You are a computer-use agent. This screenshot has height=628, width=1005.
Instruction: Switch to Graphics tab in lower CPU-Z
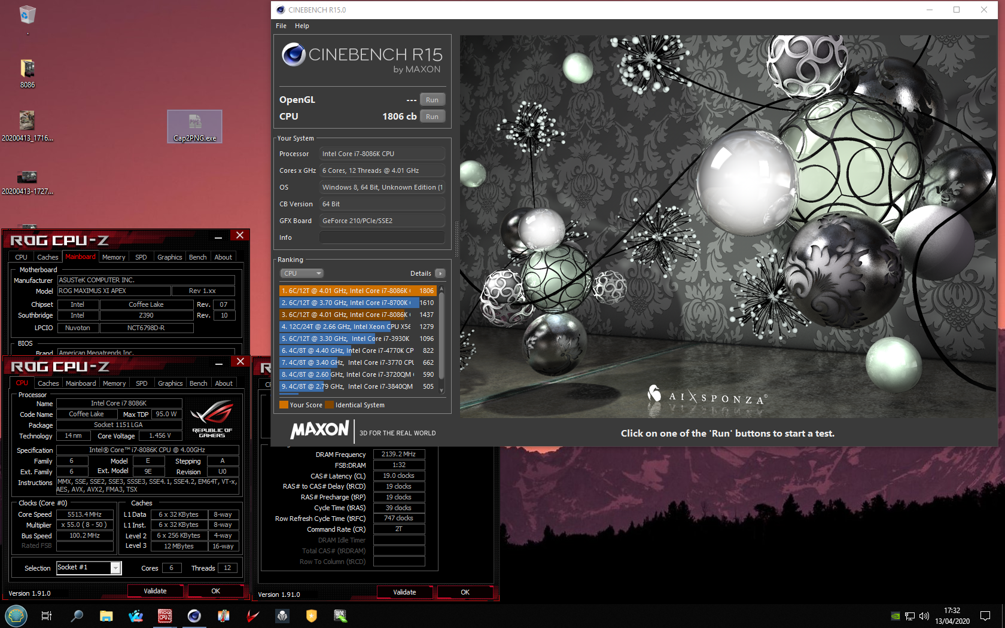(x=170, y=383)
